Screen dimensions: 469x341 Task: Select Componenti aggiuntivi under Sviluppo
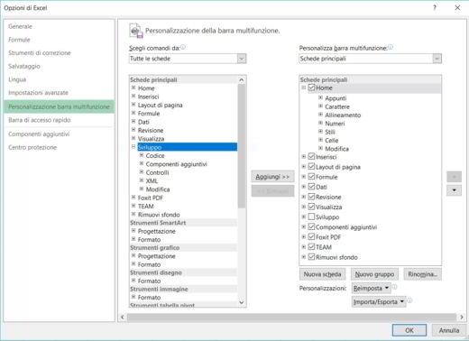click(x=177, y=164)
